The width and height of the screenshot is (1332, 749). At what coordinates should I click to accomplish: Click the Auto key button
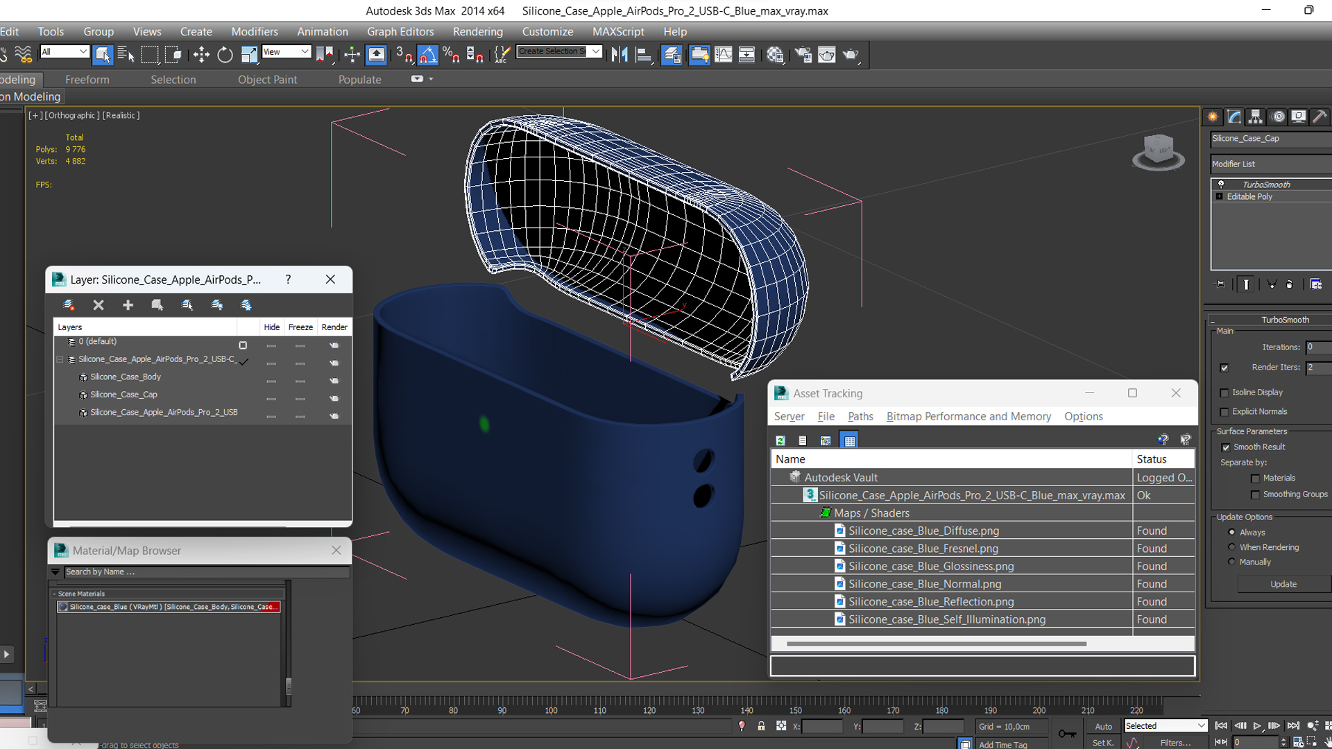click(1103, 726)
